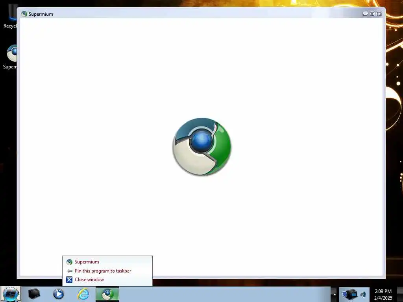The image size is (403, 302).
Task: Click the Show desktop strip
Action: [400, 294]
